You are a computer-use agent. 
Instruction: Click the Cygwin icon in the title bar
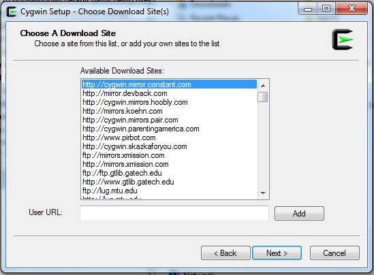(12, 12)
